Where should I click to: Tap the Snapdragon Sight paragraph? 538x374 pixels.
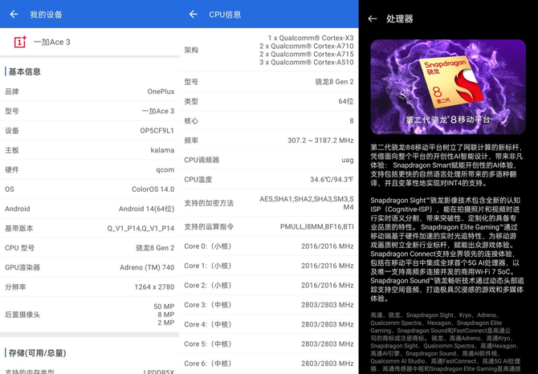tap(447, 250)
